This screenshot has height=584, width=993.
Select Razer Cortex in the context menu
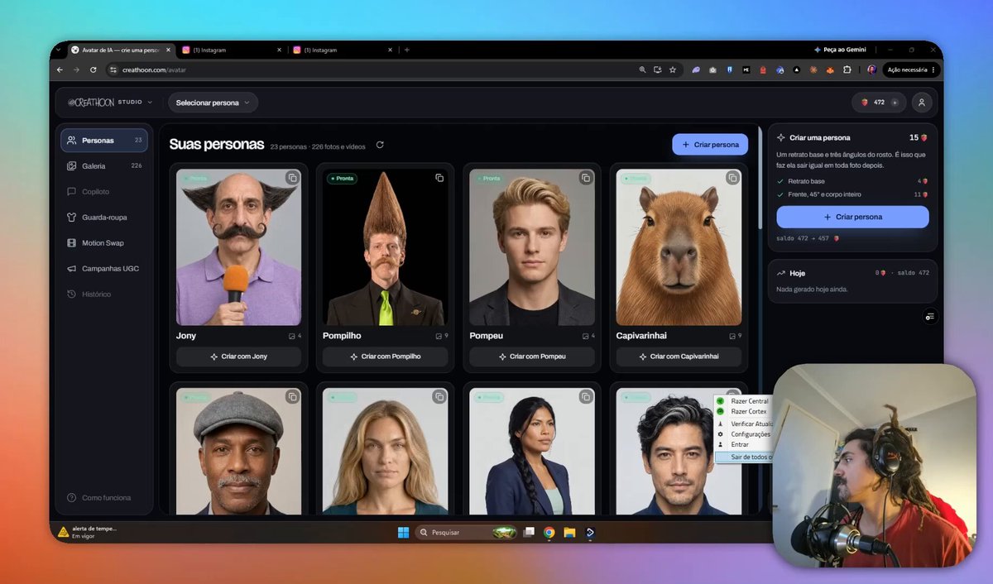click(744, 411)
